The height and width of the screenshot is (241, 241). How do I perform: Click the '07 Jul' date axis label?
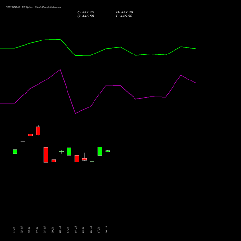point(37,230)
